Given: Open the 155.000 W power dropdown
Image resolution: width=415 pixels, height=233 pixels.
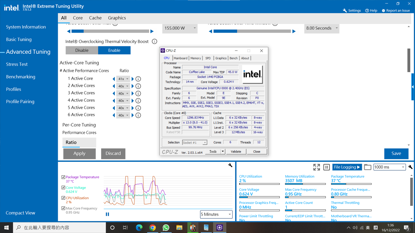Looking at the screenshot, I should point(180,28).
